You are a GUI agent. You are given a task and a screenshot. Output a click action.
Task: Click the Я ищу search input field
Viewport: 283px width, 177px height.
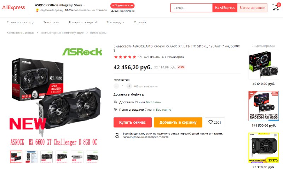[191, 8]
